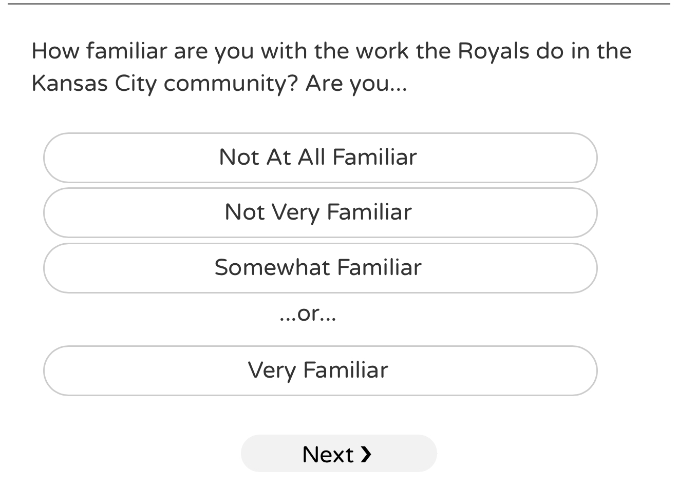Select the Not At All Familiar option
This screenshot has width=678, height=489.
320,158
